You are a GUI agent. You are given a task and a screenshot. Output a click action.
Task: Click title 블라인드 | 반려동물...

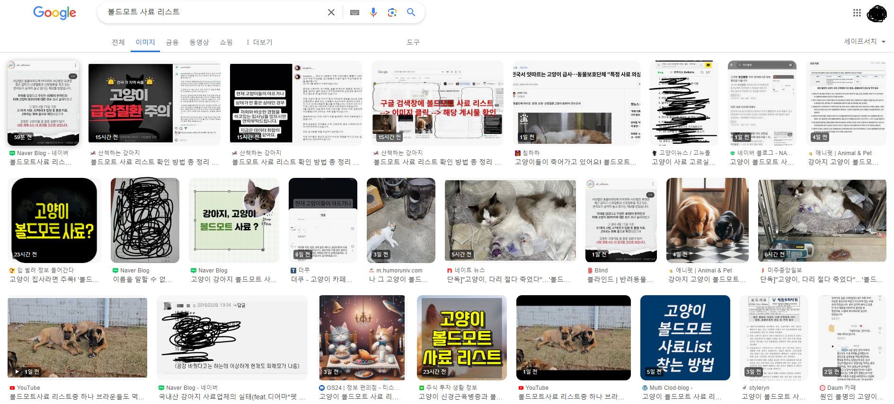point(620,280)
